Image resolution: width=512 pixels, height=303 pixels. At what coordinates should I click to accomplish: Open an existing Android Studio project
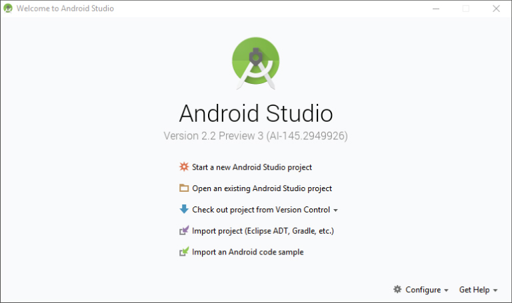tap(262, 188)
